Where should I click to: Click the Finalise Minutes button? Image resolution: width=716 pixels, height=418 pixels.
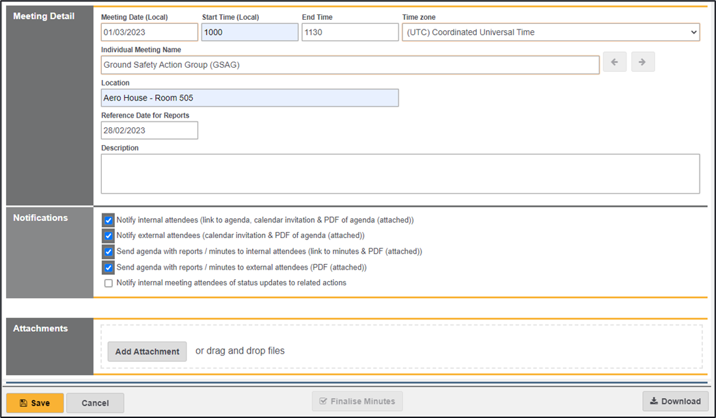click(357, 402)
